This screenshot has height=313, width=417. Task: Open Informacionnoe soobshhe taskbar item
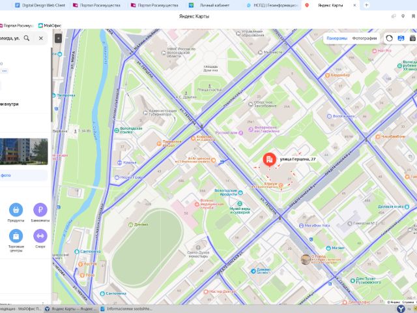[126, 308]
